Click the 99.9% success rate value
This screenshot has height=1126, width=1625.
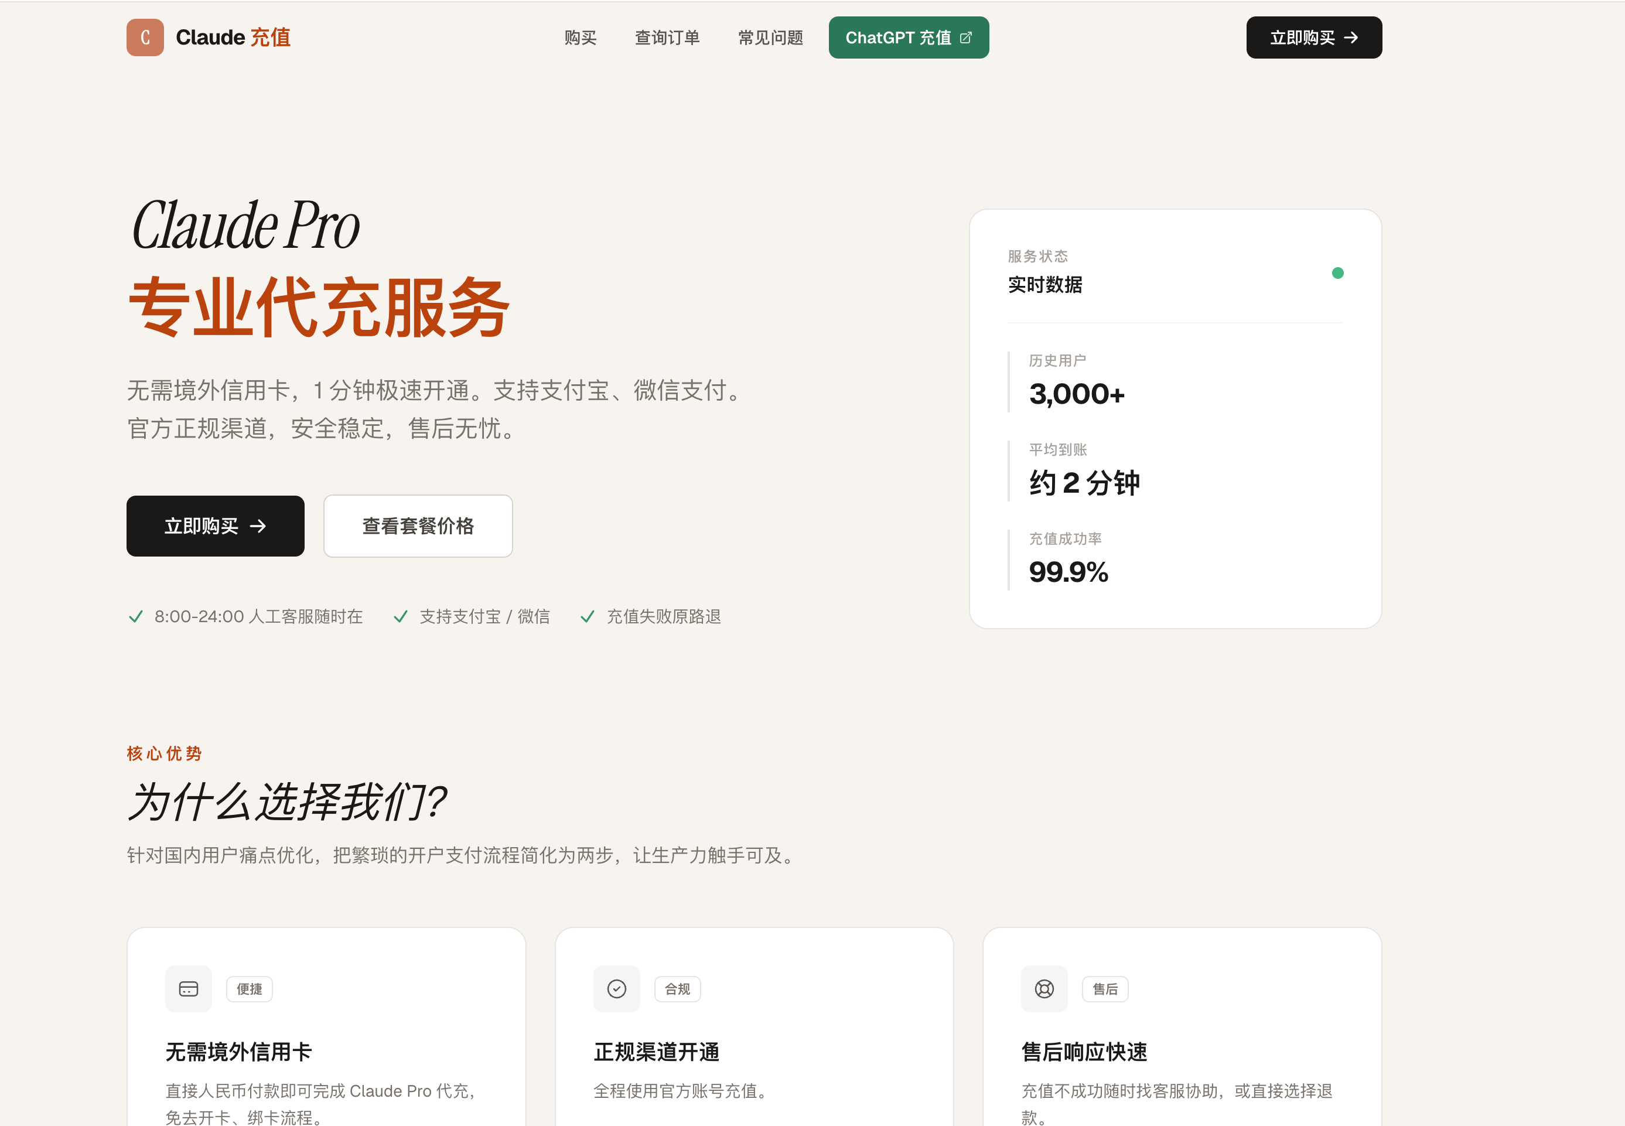[1068, 572]
